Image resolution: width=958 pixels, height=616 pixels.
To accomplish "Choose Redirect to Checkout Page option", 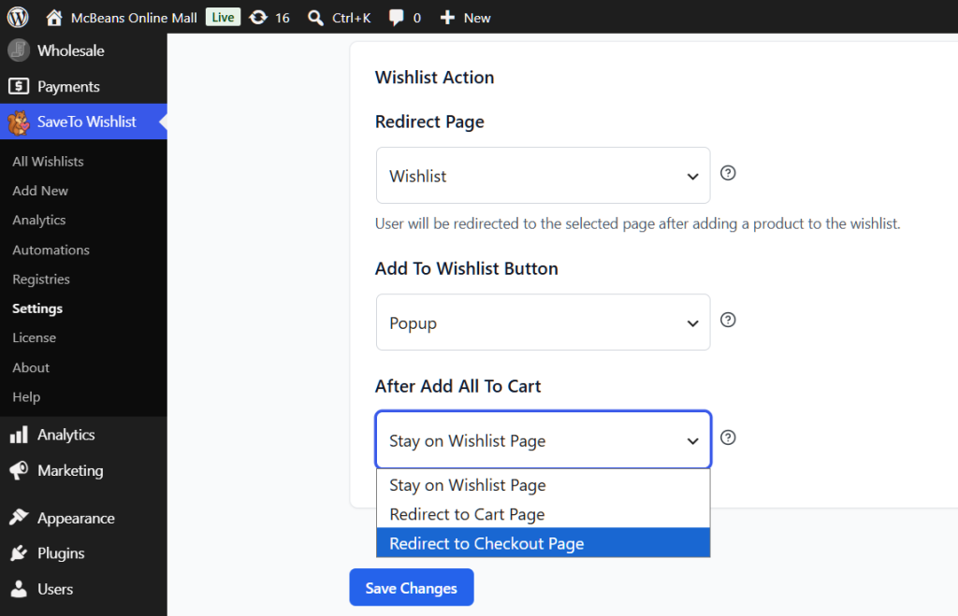I will point(544,543).
